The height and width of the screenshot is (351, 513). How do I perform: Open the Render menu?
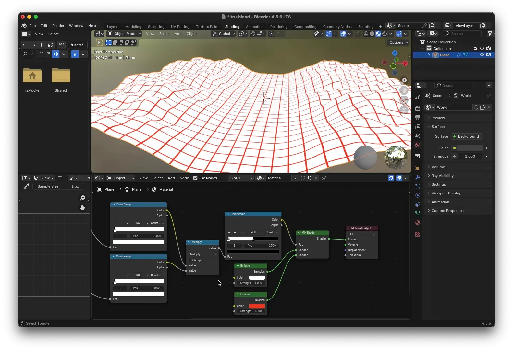tap(58, 26)
